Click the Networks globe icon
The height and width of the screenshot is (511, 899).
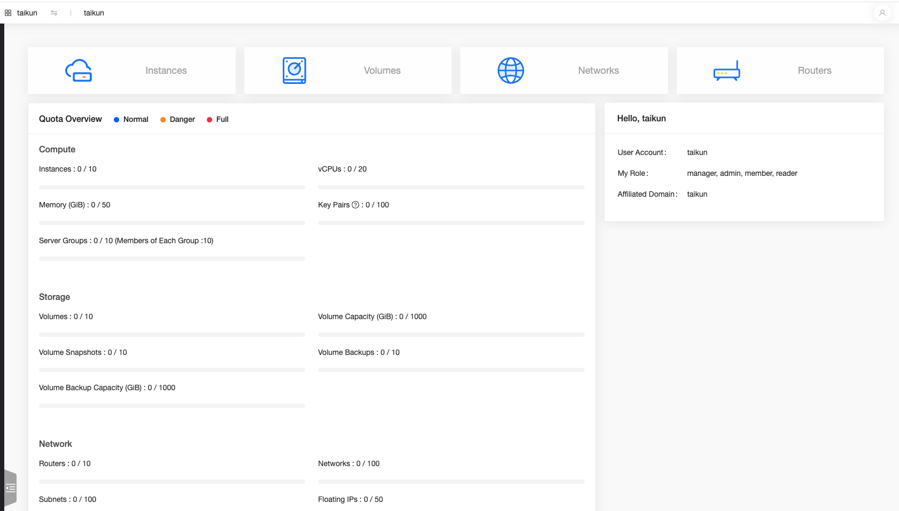[x=511, y=71]
